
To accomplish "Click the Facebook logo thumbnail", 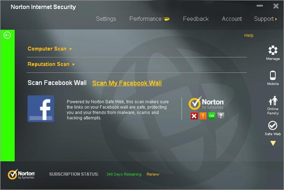I will coord(41,109).
